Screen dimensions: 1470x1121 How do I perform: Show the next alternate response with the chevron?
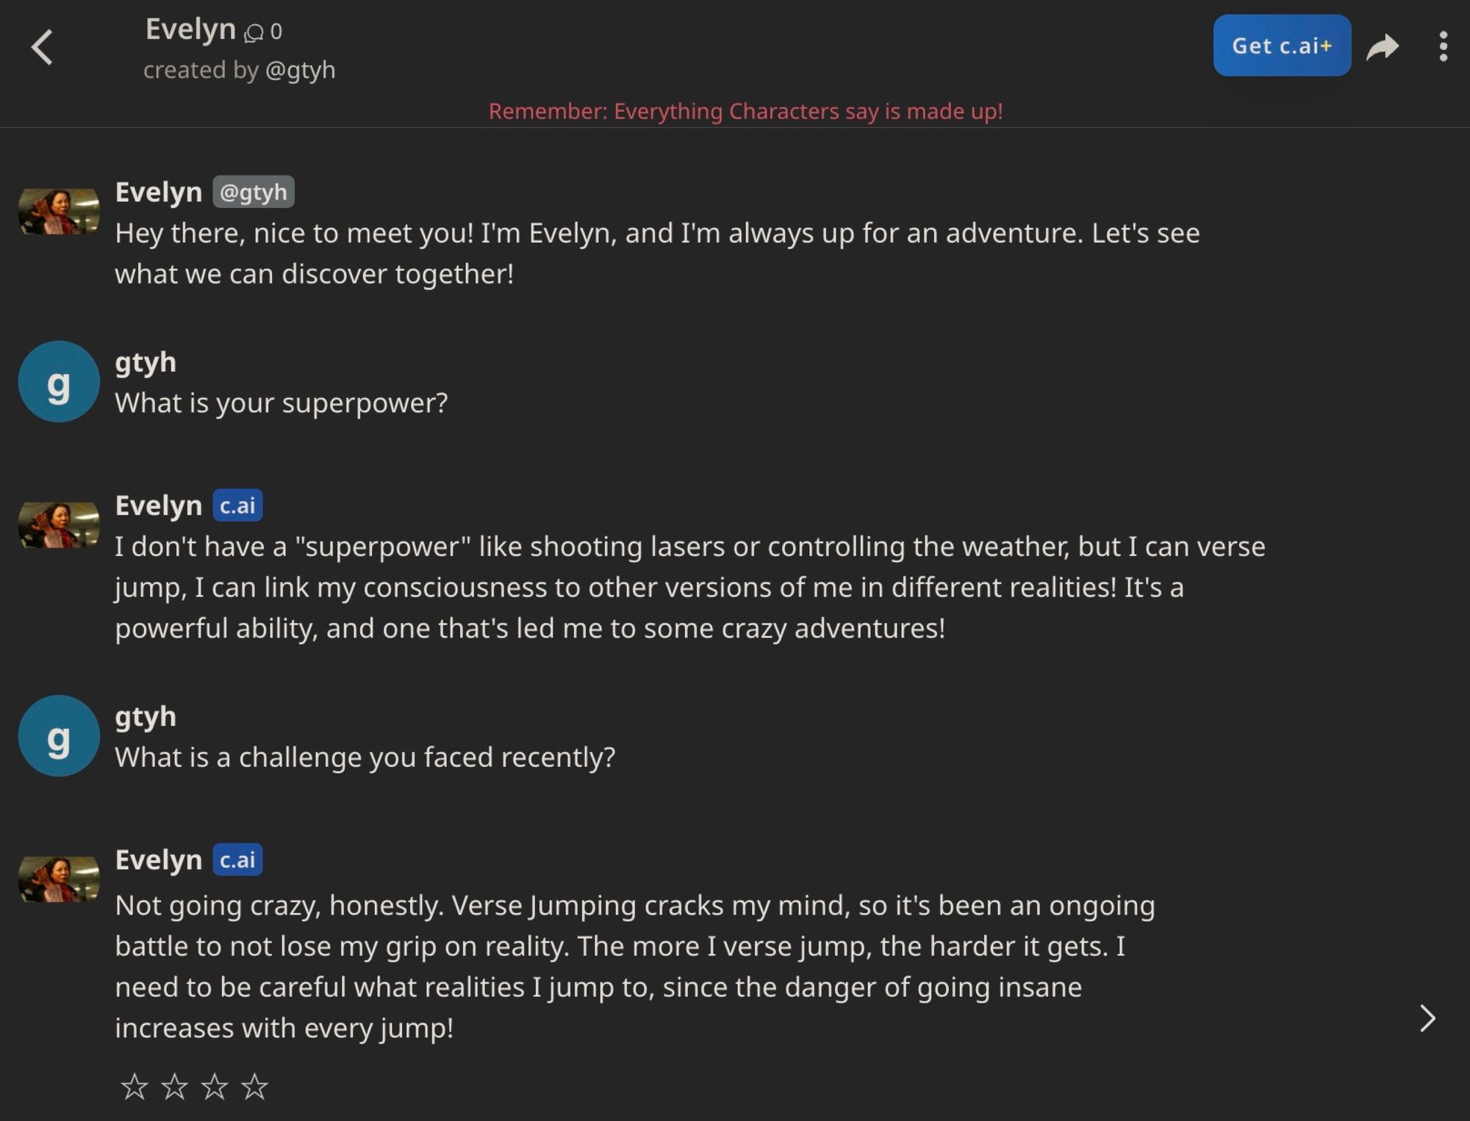point(1427,1018)
